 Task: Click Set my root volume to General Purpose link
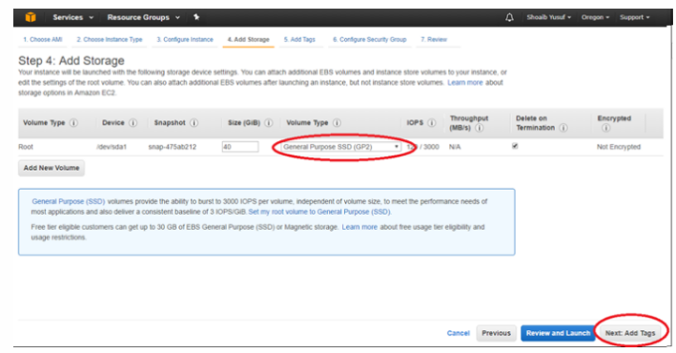point(319,212)
